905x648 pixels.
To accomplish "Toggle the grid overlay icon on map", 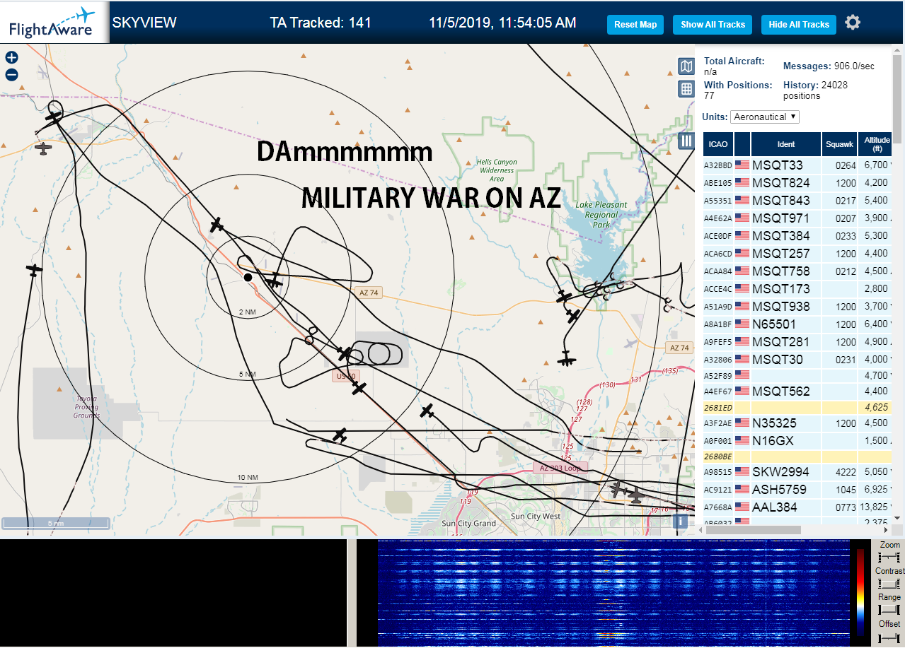I will point(686,89).
